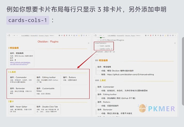Open the Enhanced-editing GitHub URL in right pane
Image resolution: width=184 pixels, height=127 pixels.
(x=130, y=75)
